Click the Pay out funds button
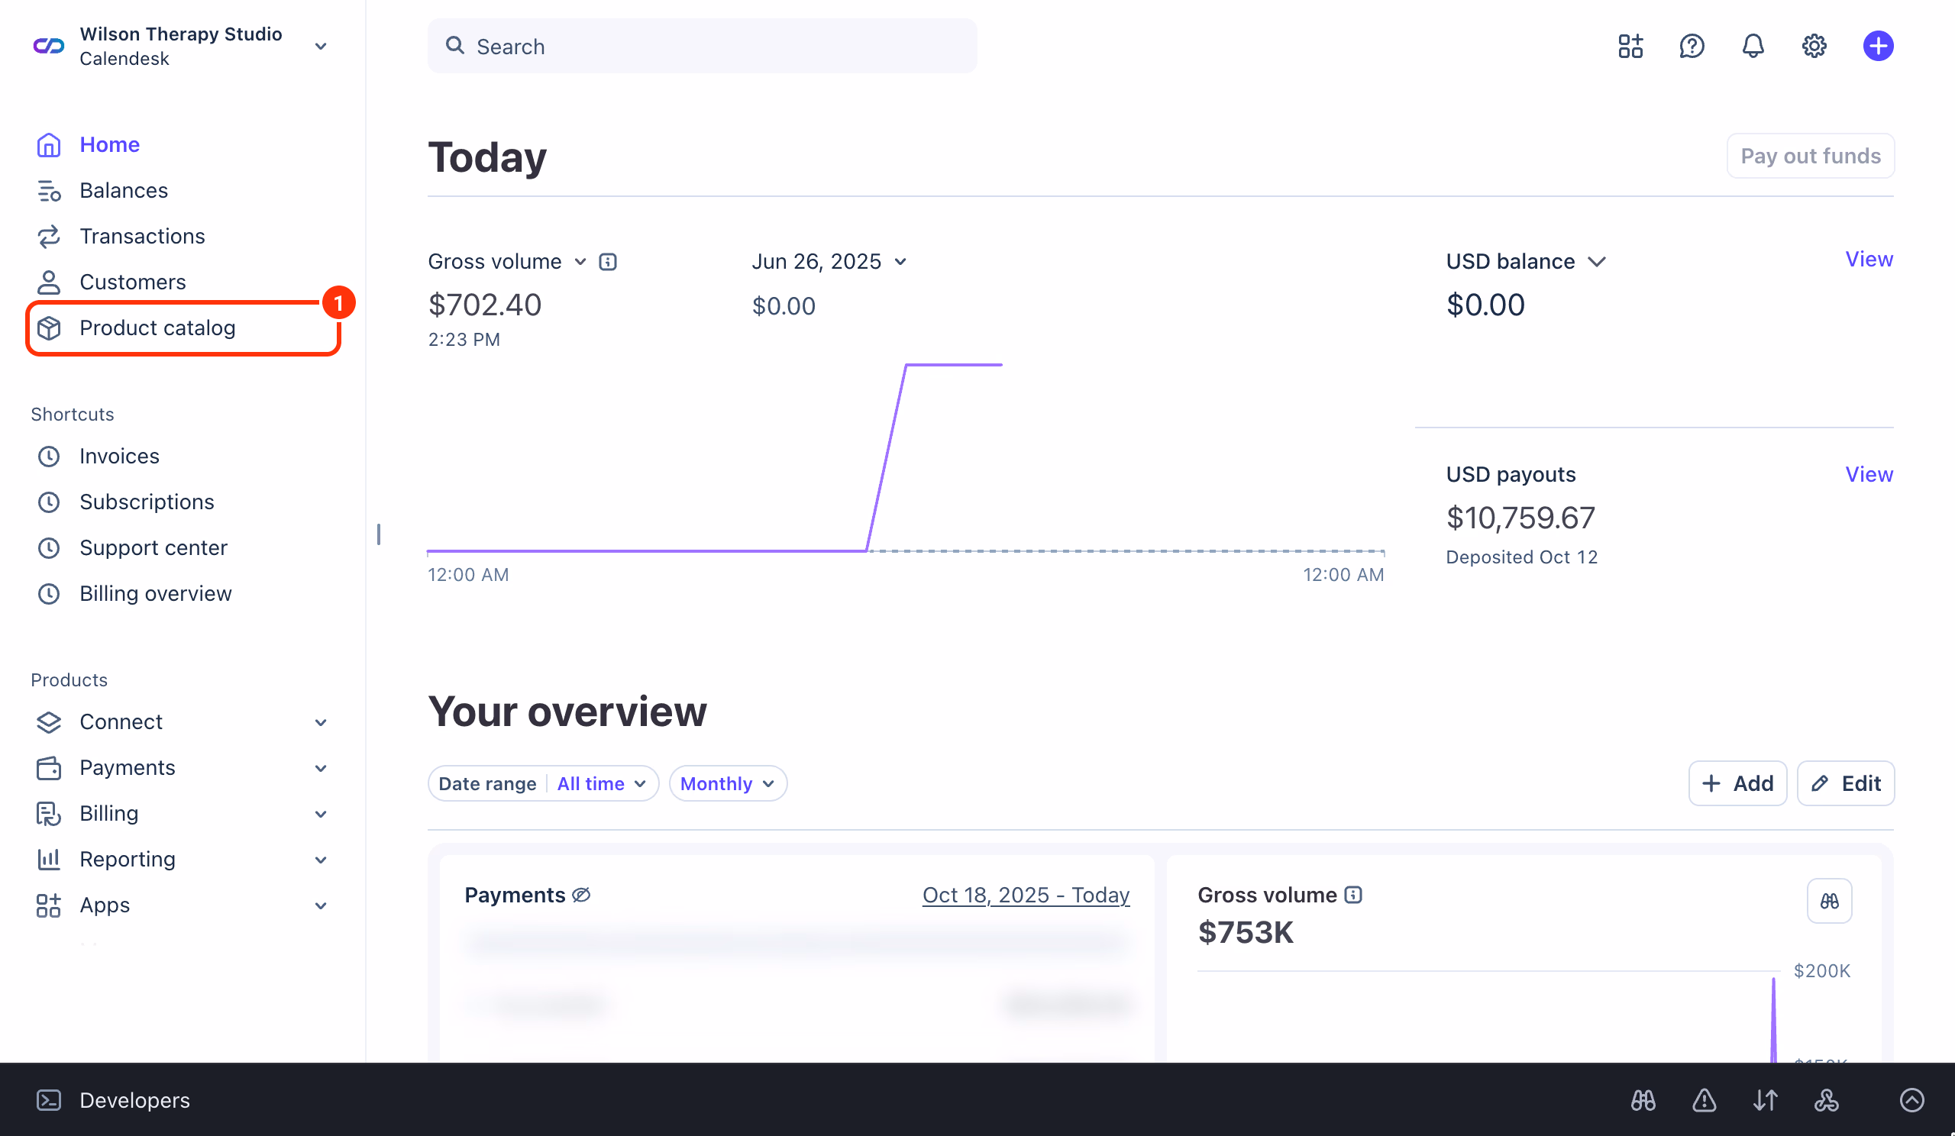The image size is (1955, 1136). 1810,156
